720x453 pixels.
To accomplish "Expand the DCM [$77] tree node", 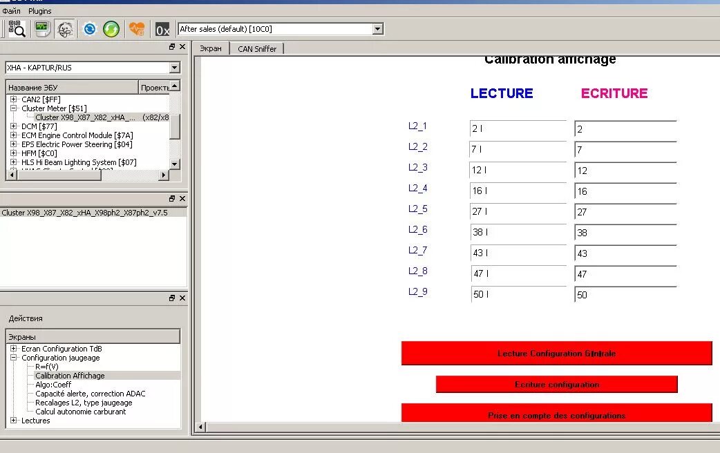I will coord(13,126).
